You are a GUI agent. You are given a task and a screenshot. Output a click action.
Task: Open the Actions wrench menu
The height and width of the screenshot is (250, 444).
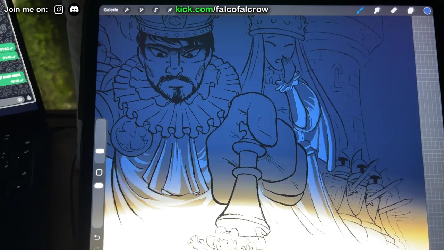tap(127, 10)
